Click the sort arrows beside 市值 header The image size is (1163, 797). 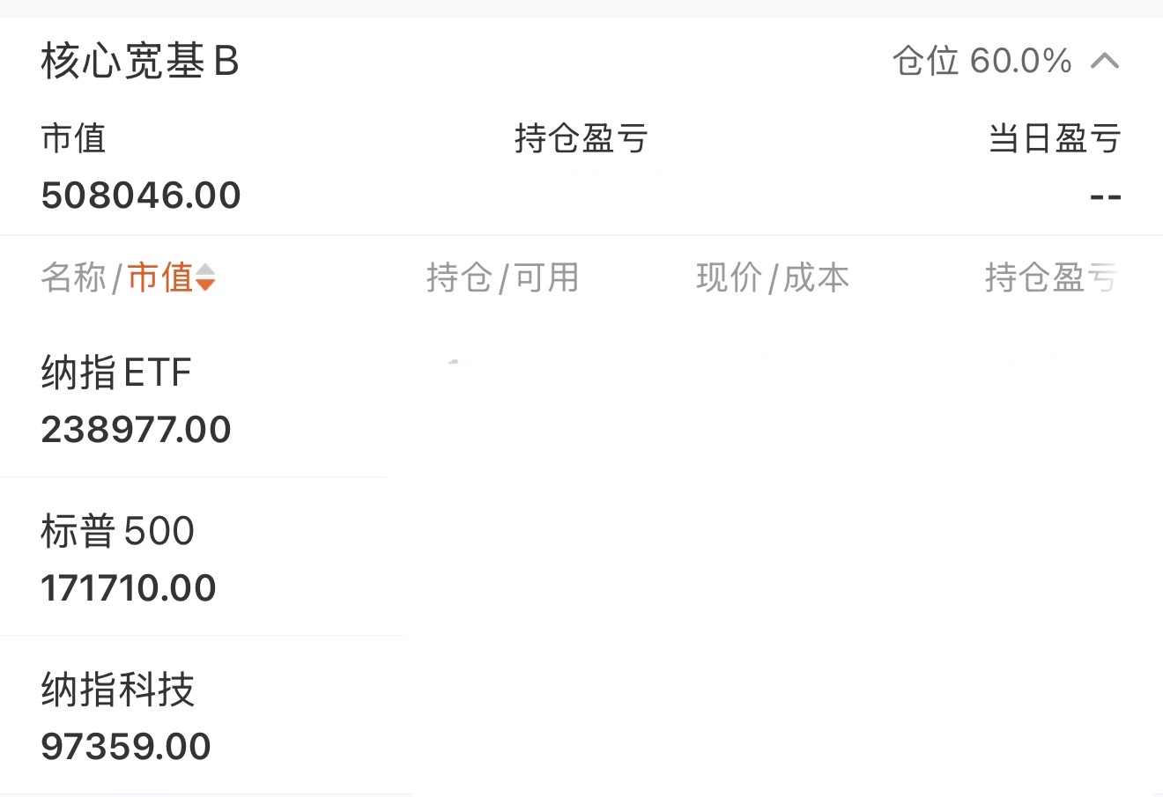(x=205, y=277)
